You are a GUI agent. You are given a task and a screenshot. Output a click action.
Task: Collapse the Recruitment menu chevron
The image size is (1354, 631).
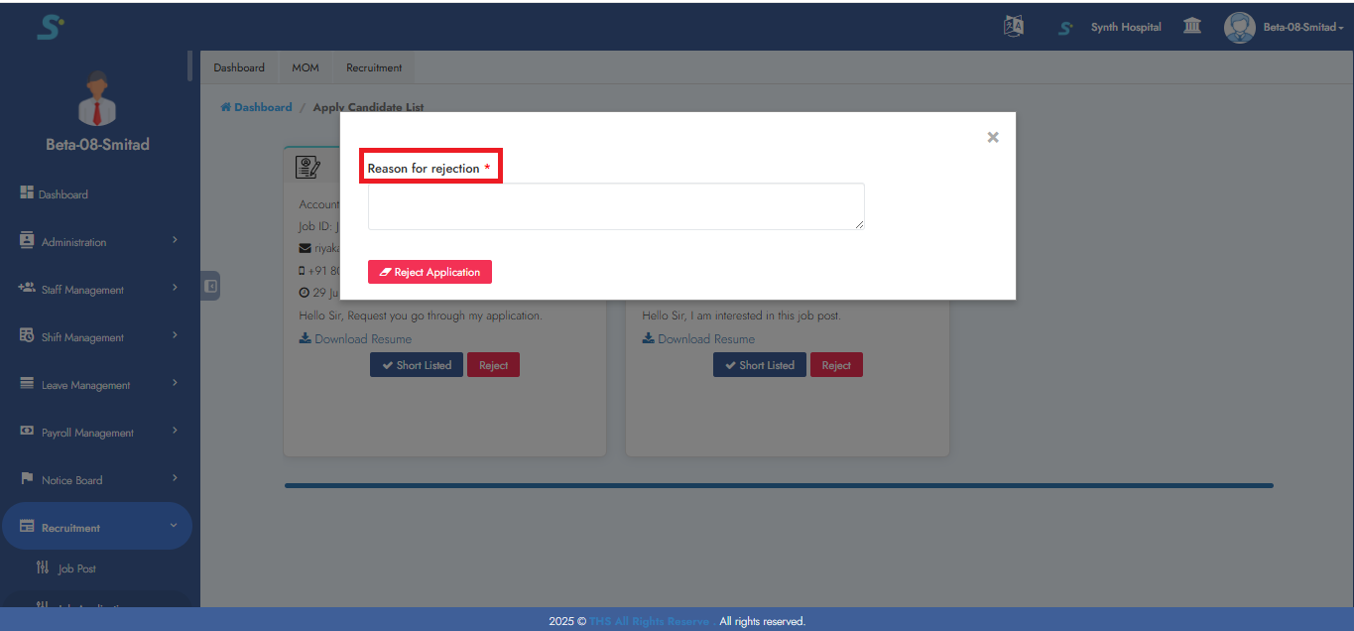click(x=174, y=526)
